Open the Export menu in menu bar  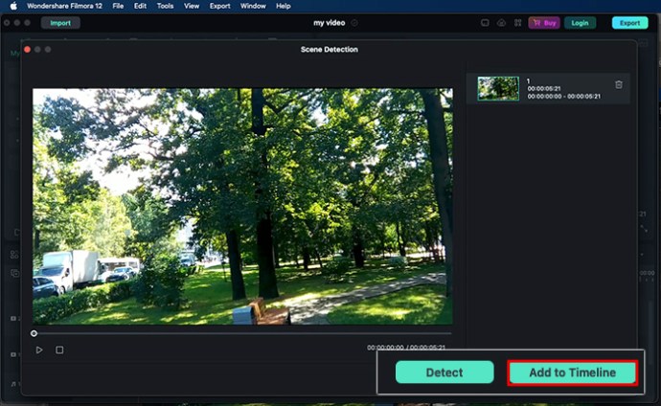point(220,6)
